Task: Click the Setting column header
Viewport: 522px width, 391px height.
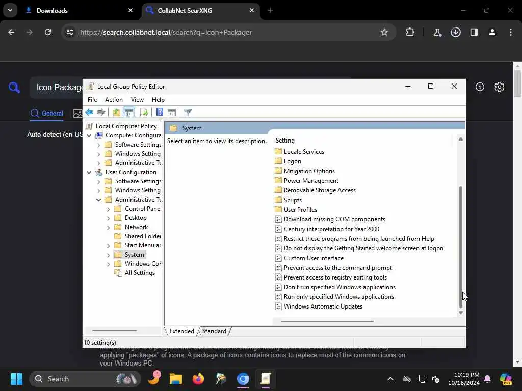Action: click(x=362, y=141)
